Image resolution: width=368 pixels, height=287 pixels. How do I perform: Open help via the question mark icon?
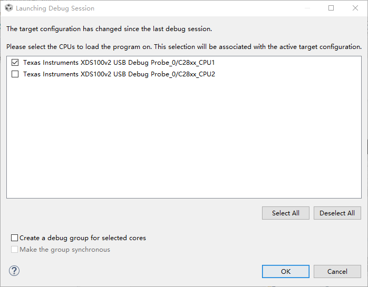coord(14,271)
